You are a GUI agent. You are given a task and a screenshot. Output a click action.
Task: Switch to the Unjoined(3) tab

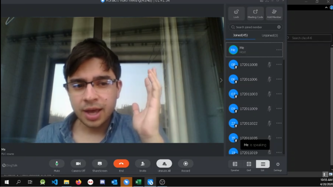tap(270, 35)
